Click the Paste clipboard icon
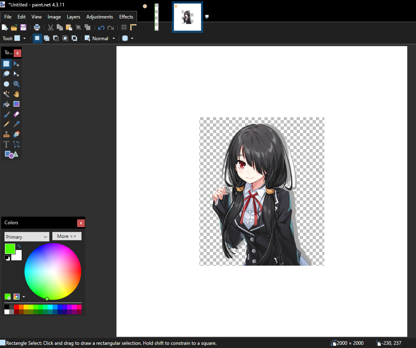Screen dimensions: 416x348 [69, 27]
